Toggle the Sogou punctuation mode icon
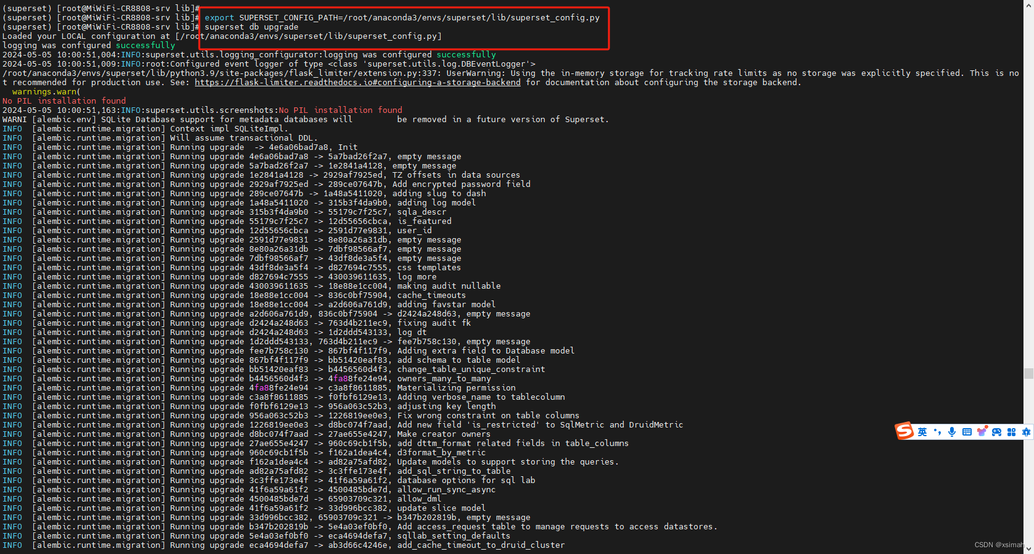 [938, 432]
